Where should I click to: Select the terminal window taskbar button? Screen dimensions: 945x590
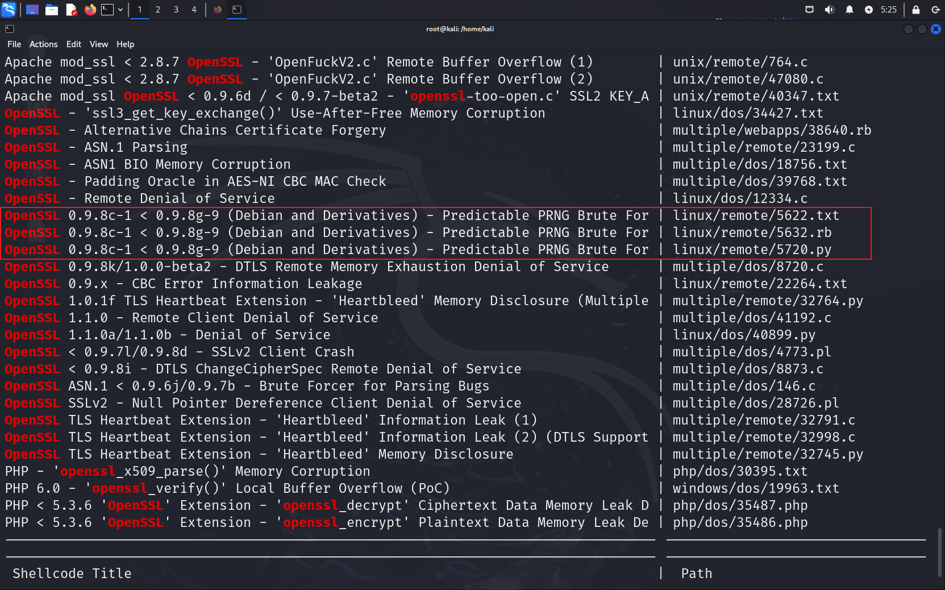click(x=237, y=10)
